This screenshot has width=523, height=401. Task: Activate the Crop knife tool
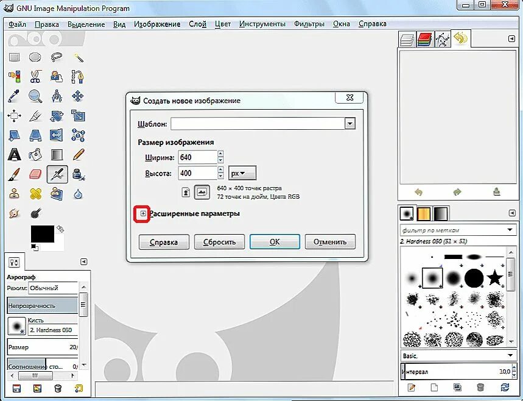(x=35, y=116)
